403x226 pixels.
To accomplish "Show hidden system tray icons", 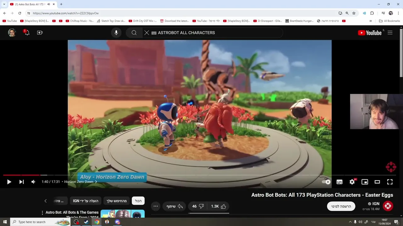I will (x=350, y=222).
